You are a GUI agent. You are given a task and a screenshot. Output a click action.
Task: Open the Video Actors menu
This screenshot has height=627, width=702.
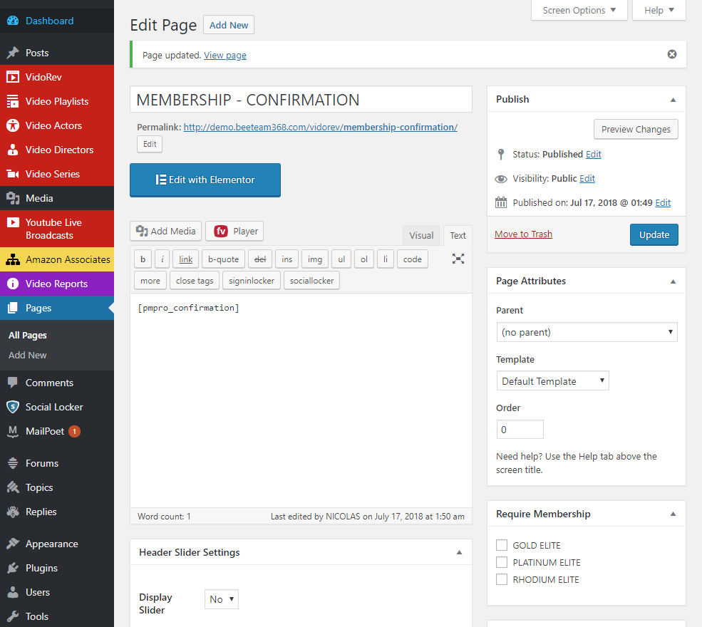53,125
